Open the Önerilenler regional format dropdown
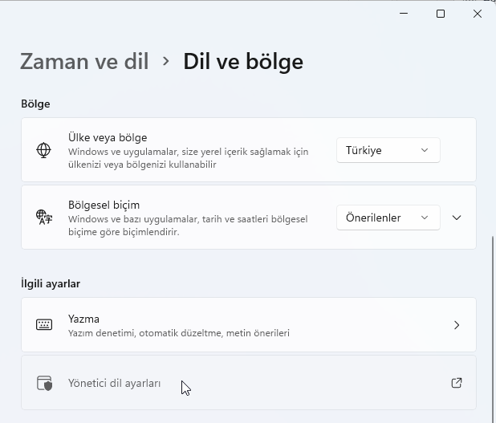 tap(388, 218)
